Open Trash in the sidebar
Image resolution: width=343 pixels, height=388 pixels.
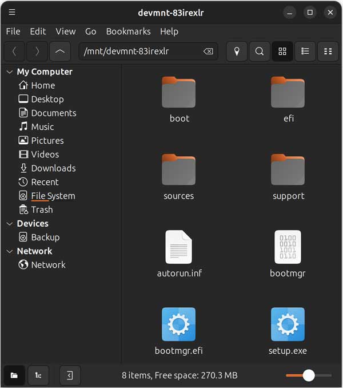coord(36,210)
